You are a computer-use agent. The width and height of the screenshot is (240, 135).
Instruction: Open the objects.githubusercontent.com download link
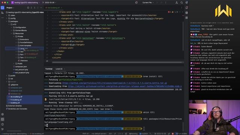tap(125, 86)
